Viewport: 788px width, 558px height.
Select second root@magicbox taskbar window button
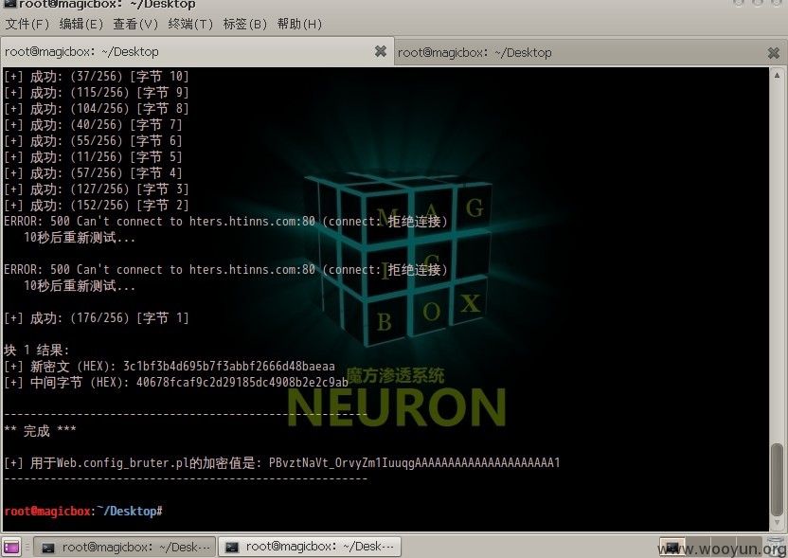tap(309, 547)
